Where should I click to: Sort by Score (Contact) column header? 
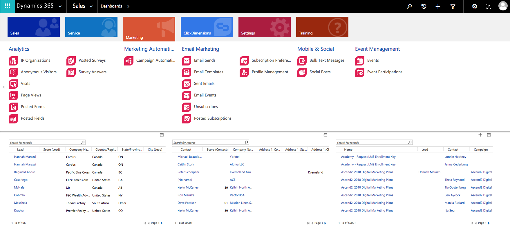[x=217, y=150]
